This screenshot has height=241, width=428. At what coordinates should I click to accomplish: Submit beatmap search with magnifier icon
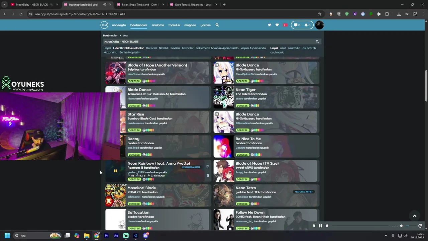coord(317,42)
